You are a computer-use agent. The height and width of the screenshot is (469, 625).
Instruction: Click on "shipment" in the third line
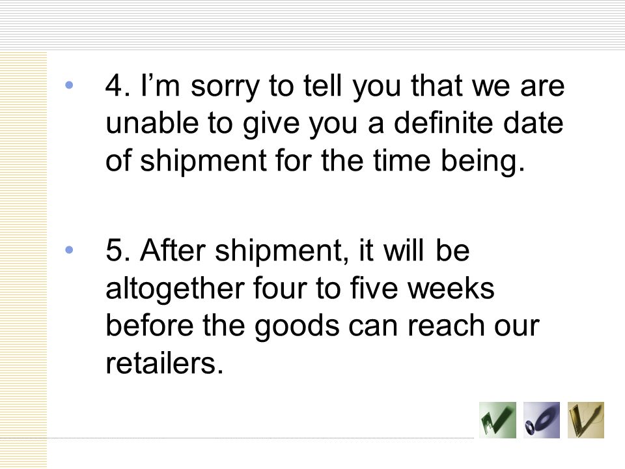pos(203,162)
